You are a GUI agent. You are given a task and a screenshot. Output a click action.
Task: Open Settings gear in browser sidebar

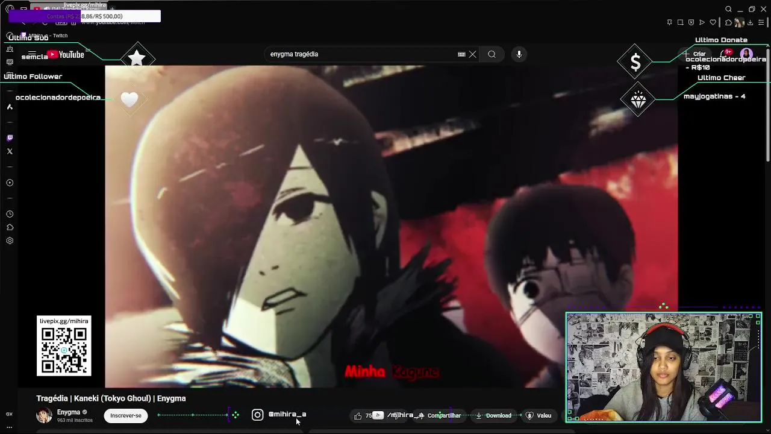(10, 241)
